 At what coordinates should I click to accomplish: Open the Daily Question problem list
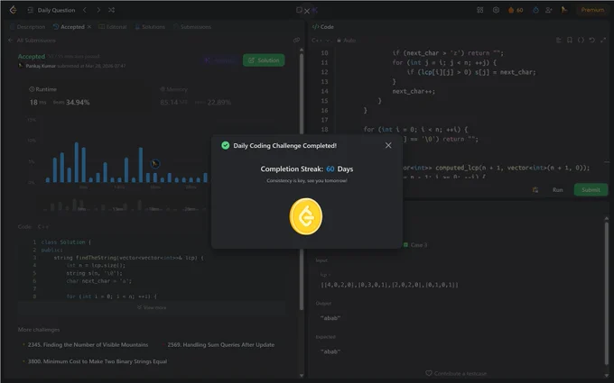[x=51, y=10]
